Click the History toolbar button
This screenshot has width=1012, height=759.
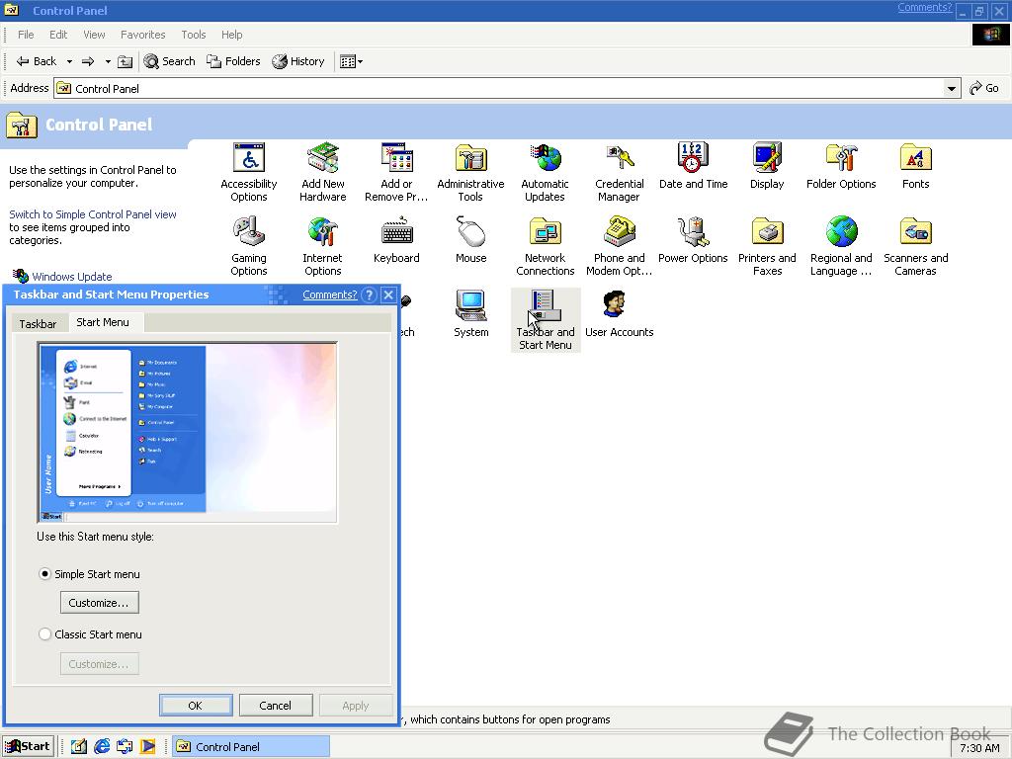click(298, 61)
